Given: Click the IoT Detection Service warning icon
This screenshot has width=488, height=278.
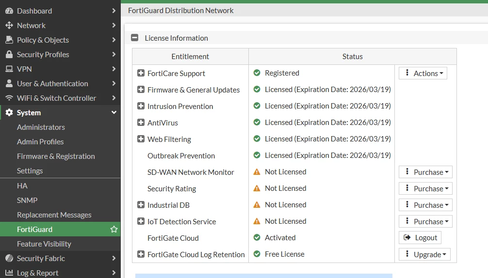Looking at the screenshot, I should pos(257,221).
